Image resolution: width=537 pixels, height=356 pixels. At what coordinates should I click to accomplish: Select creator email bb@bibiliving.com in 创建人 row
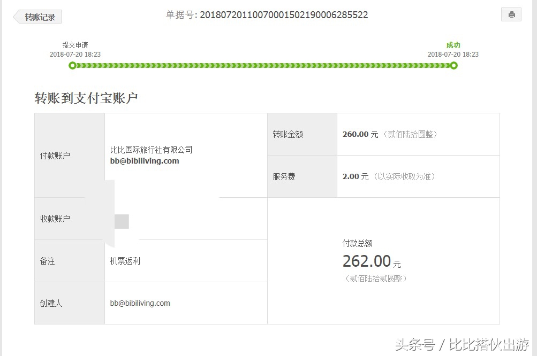[140, 303]
